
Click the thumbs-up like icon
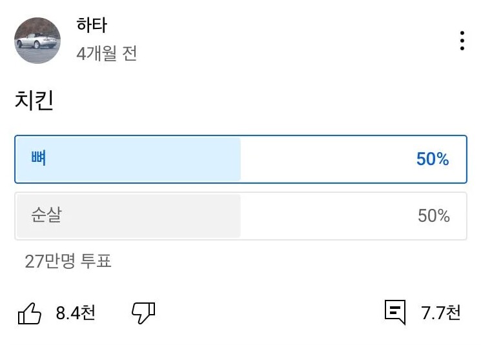click(x=29, y=313)
